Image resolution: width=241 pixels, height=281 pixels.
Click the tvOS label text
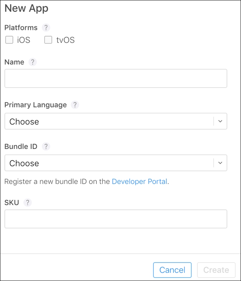(65, 40)
